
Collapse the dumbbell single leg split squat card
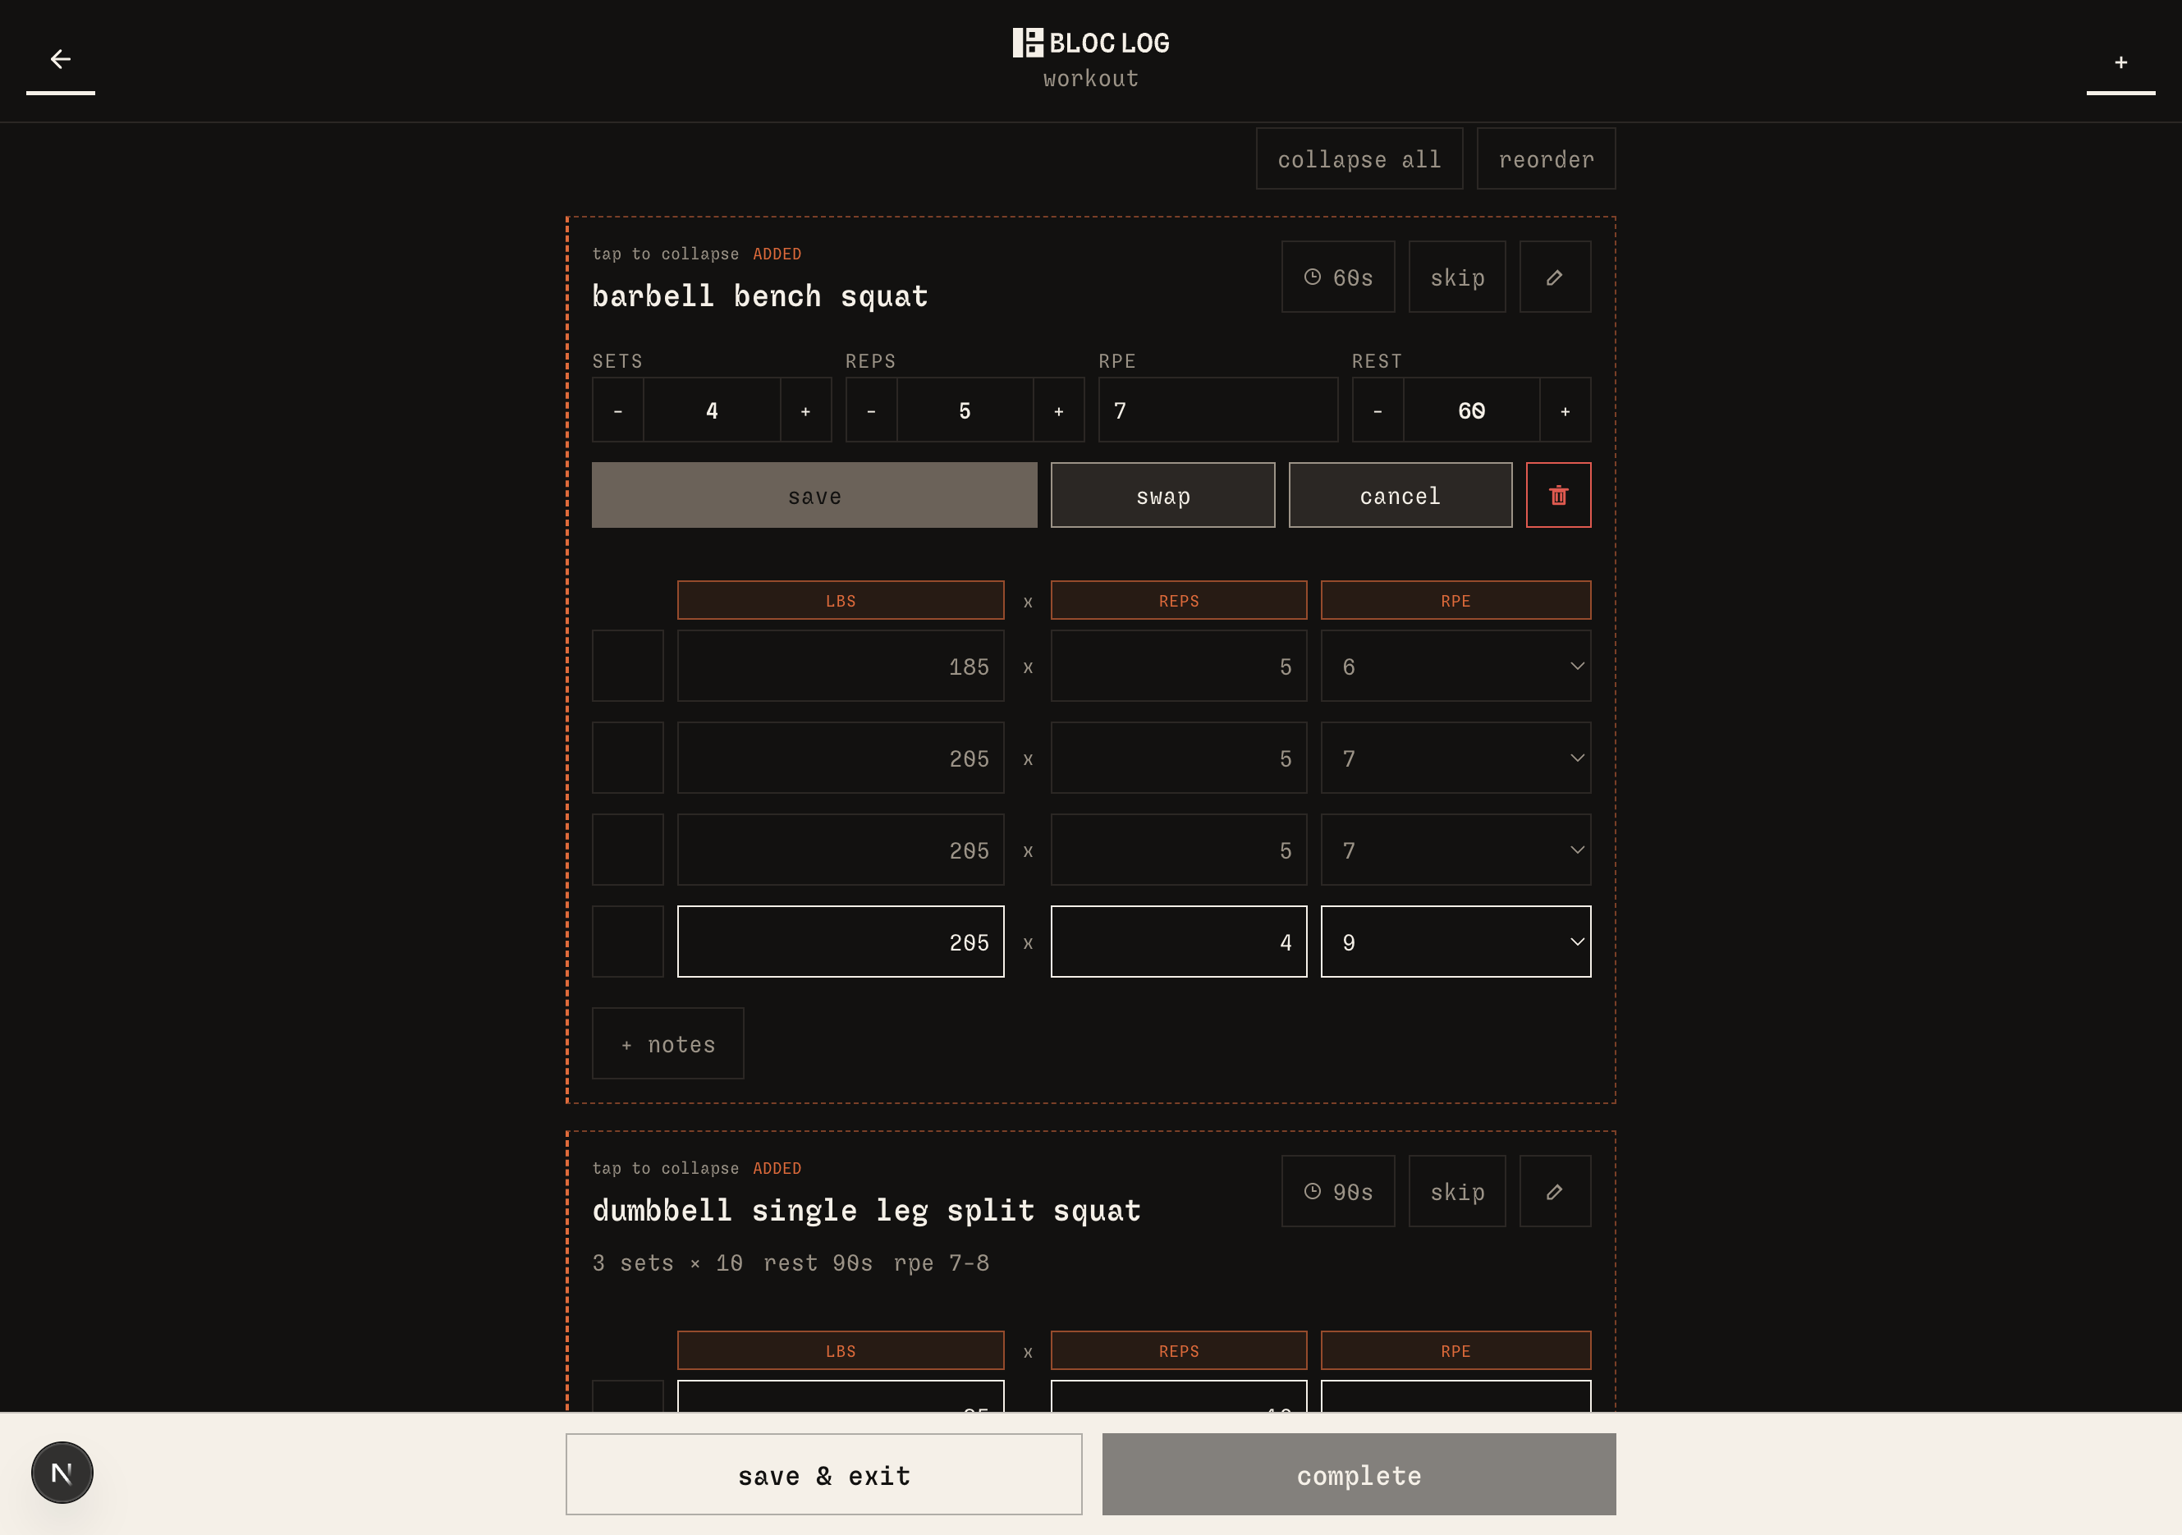point(665,1168)
